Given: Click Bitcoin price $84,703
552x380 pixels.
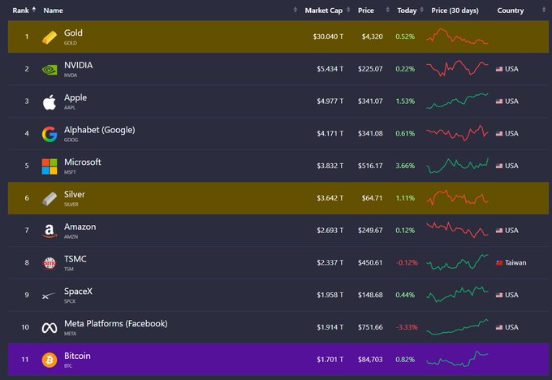Looking at the screenshot, I should click(x=370, y=360).
